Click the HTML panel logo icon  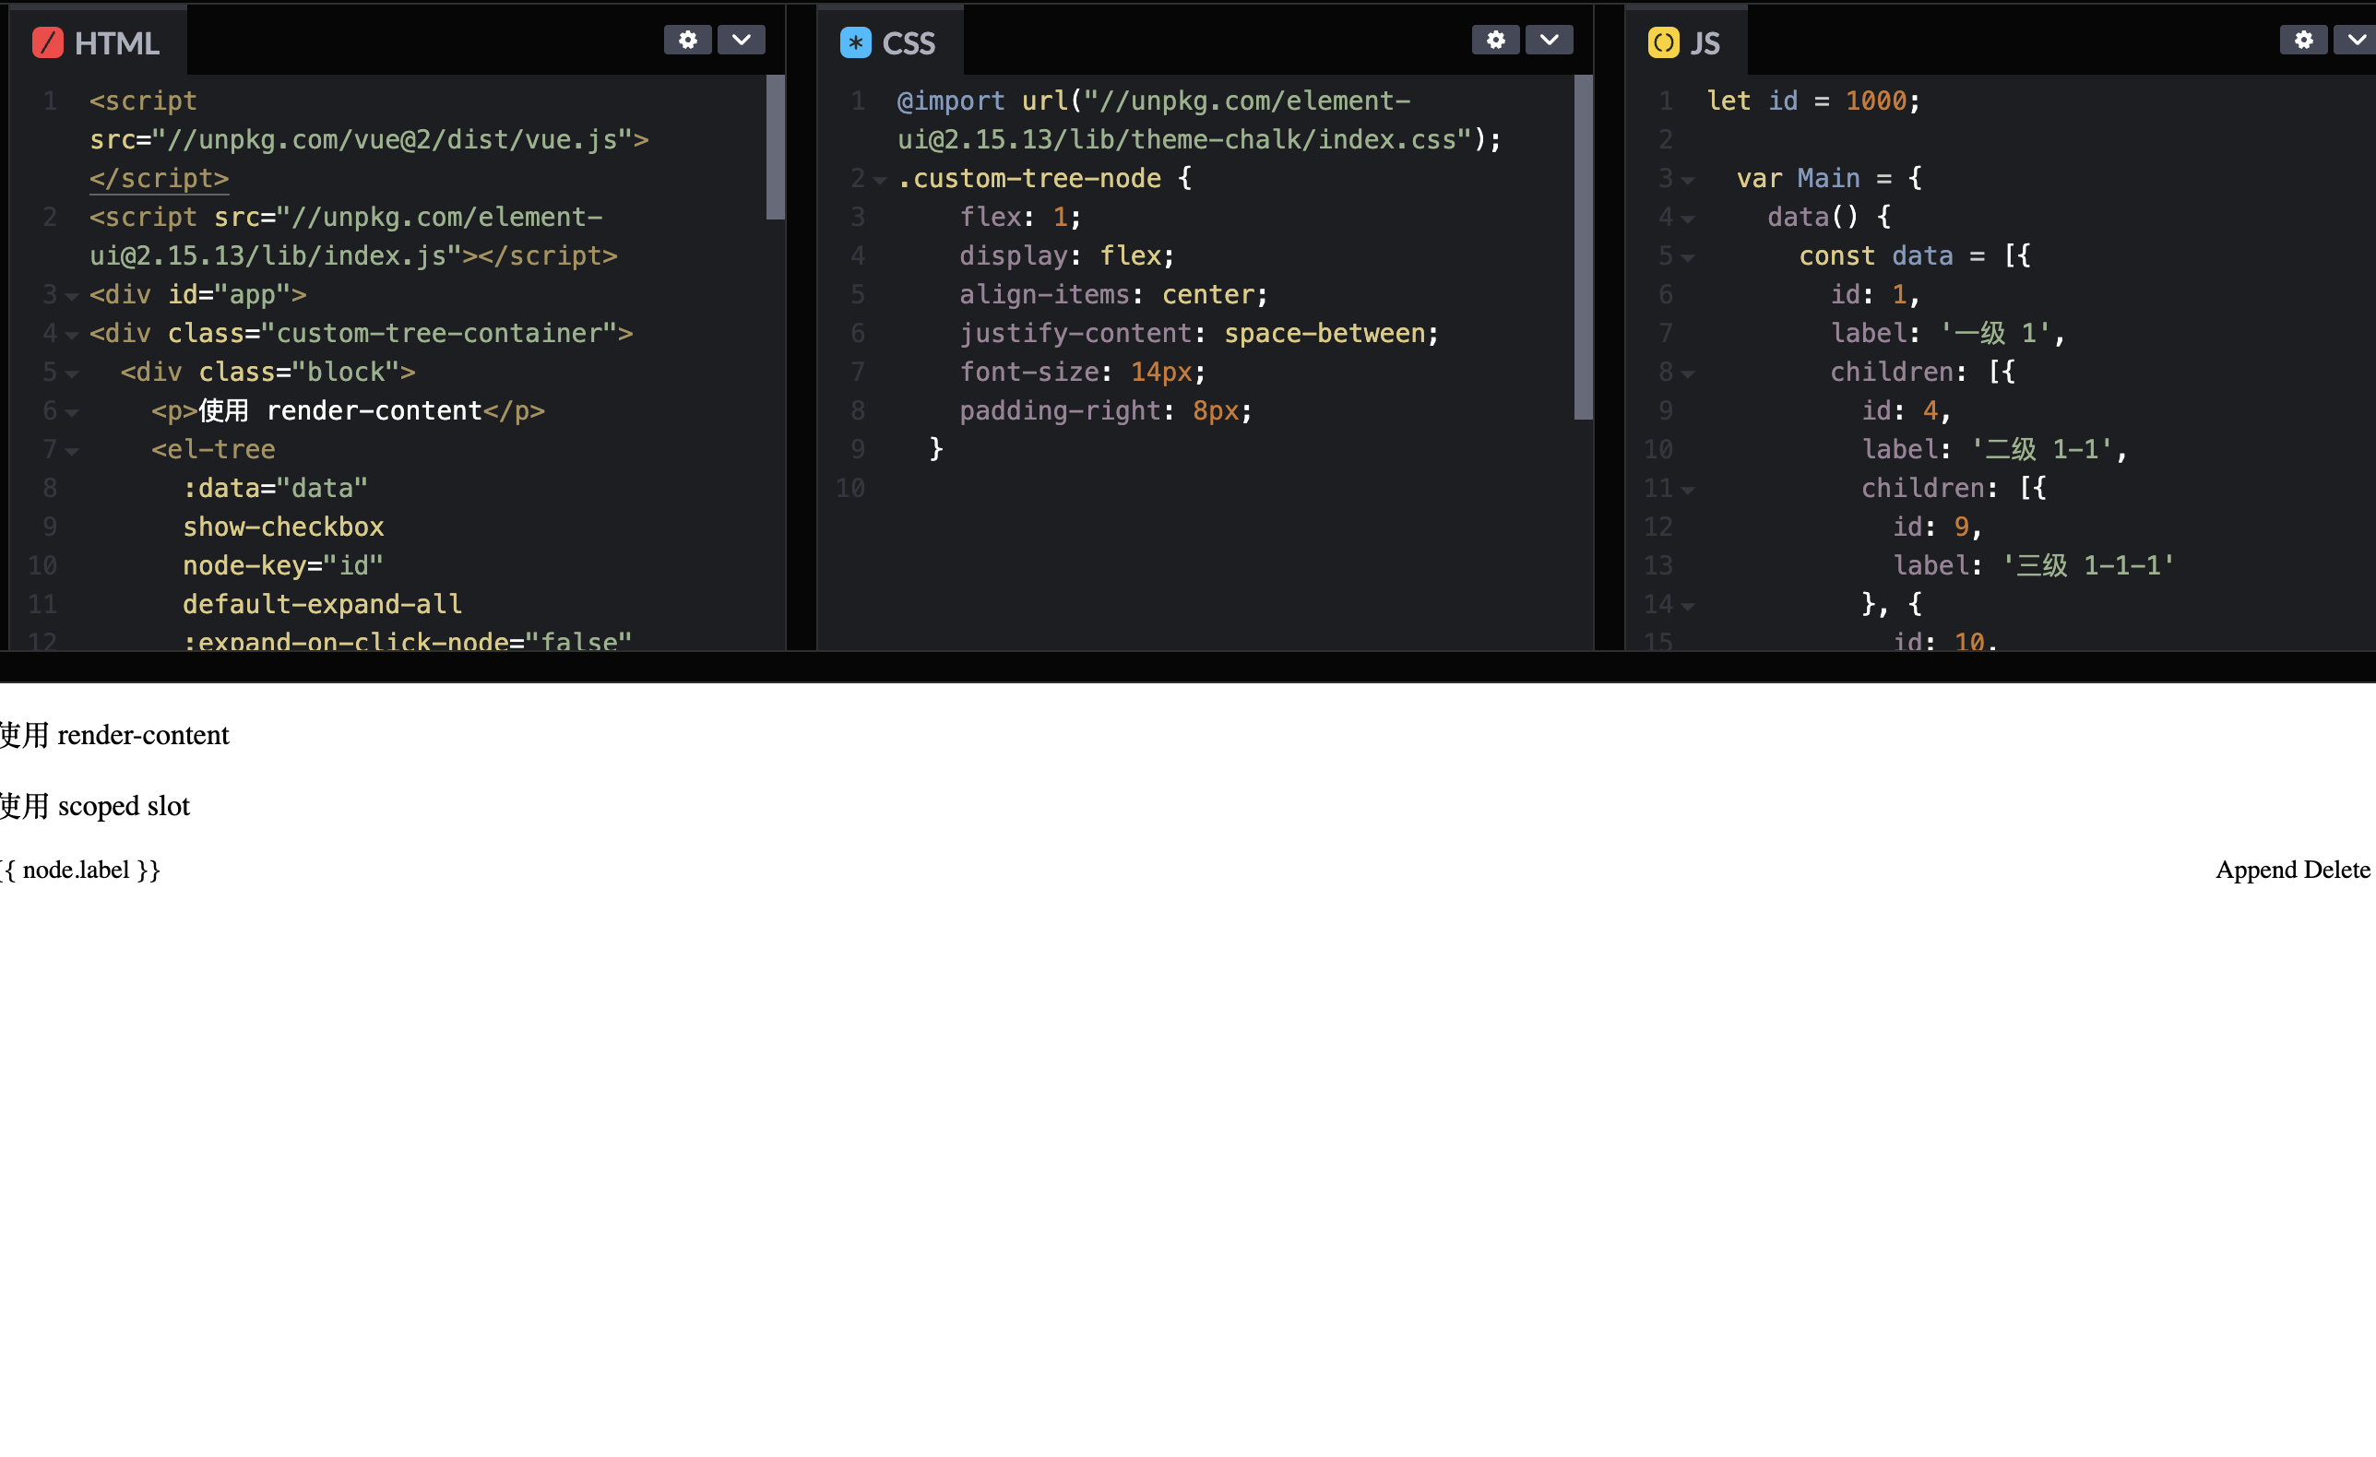tap(47, 42)
